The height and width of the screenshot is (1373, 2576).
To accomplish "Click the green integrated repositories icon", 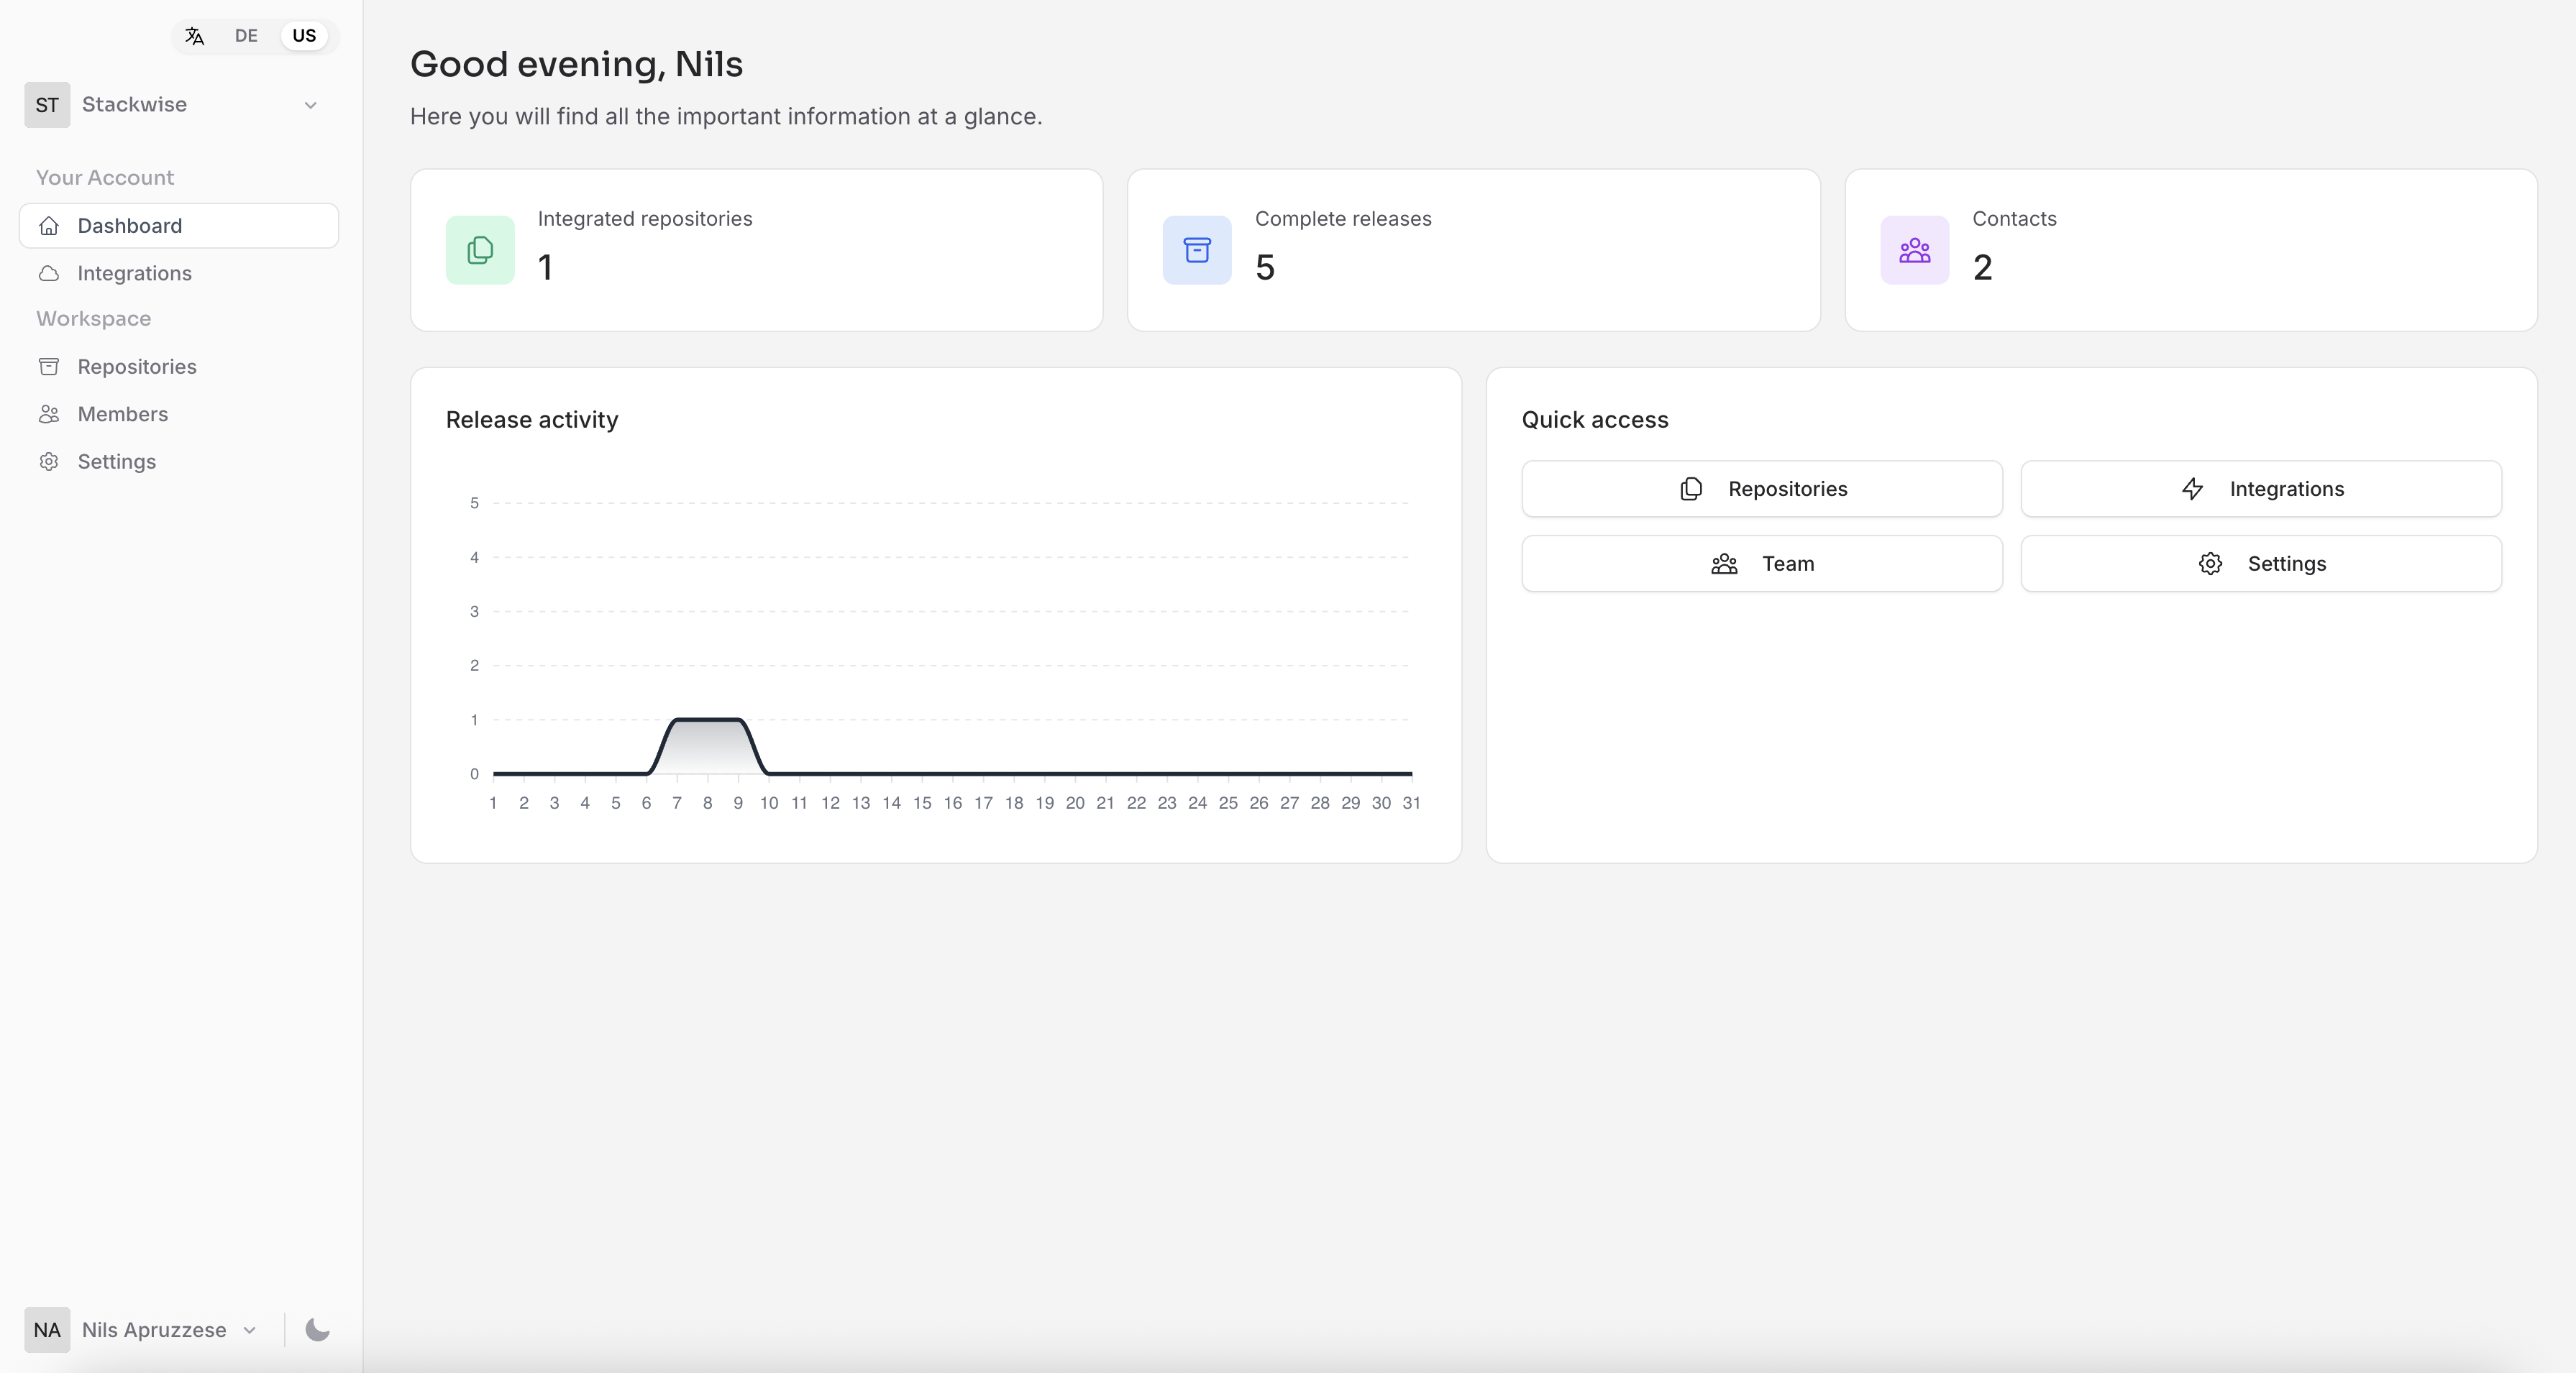I will coord(480,250).
